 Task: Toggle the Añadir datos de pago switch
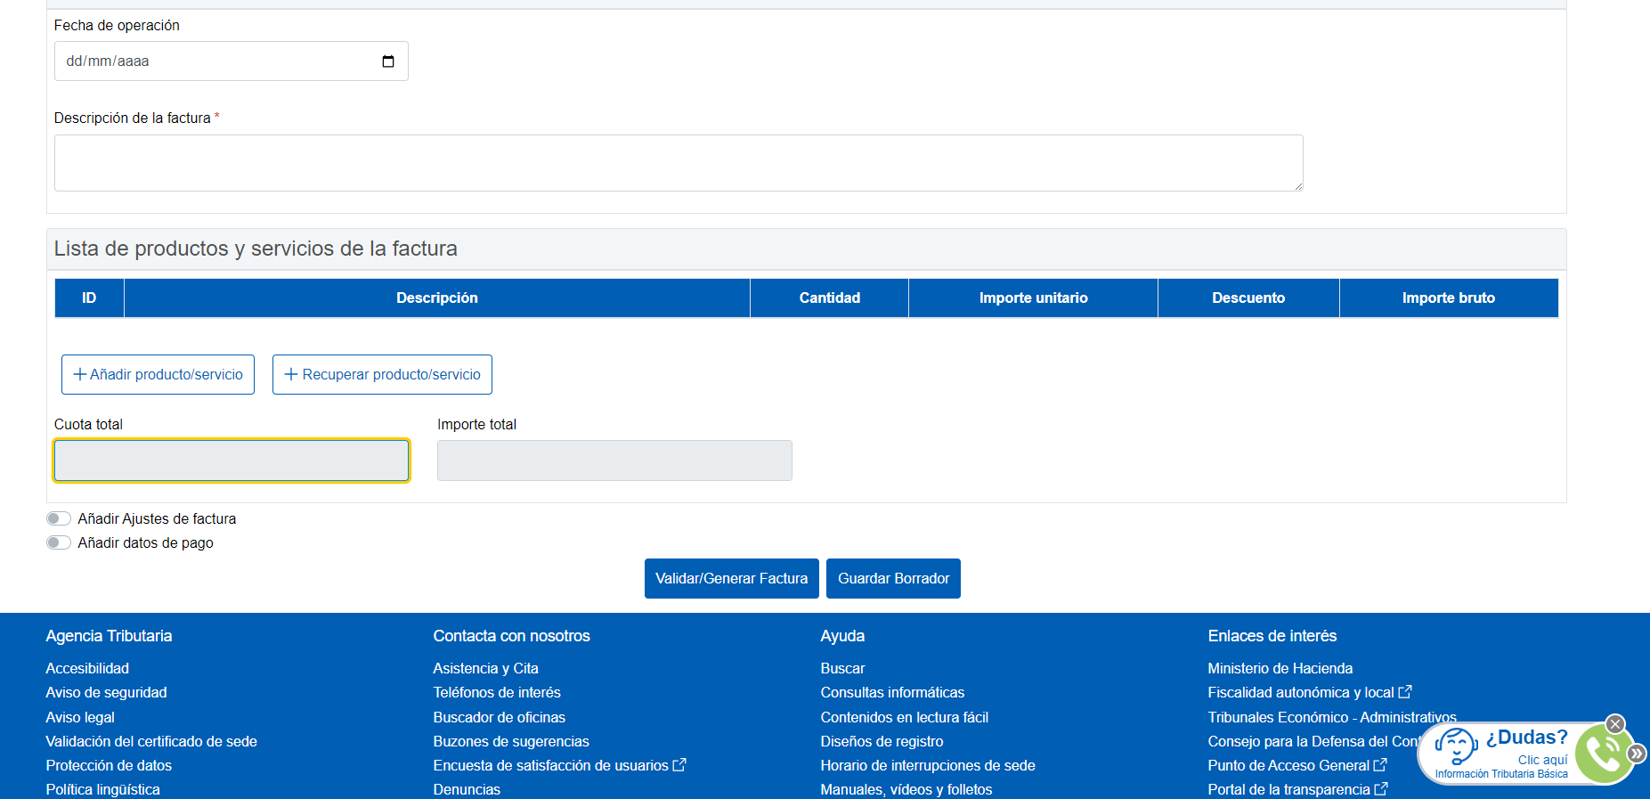tap(59, 542)
